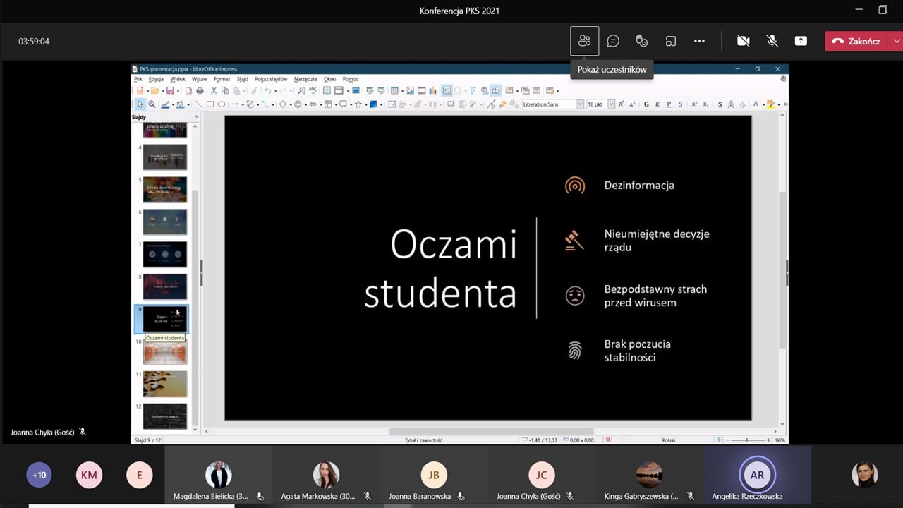Viewport: 903px width, 508px height.
Task: Open the highlighting color dropdown arrow
Action: pyautogui.click(x=779, y=104)
